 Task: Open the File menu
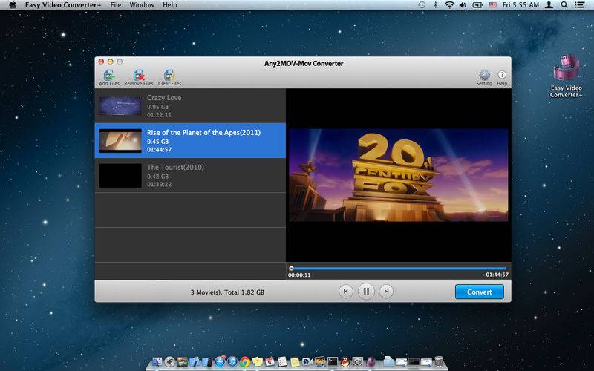pyautogui.click(x=115, y=5)
